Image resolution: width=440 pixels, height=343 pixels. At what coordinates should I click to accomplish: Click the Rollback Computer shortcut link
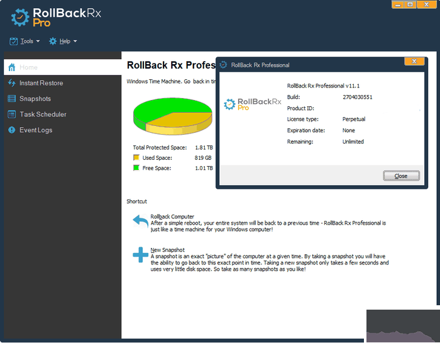pyautogui.click(x=172, y=216)
